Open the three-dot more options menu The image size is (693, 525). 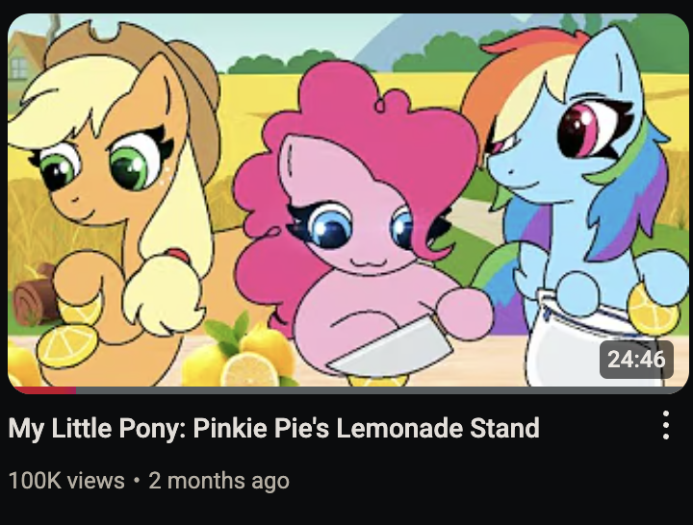[666, 425]
